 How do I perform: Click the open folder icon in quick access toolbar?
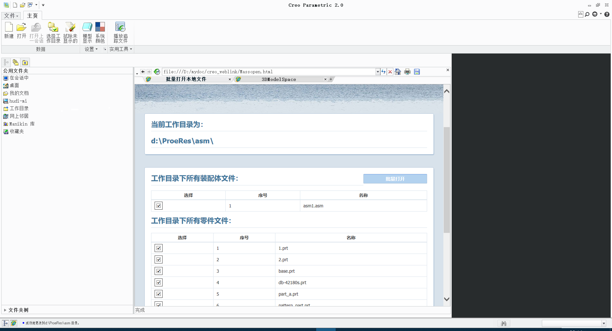tap(22, 5)
